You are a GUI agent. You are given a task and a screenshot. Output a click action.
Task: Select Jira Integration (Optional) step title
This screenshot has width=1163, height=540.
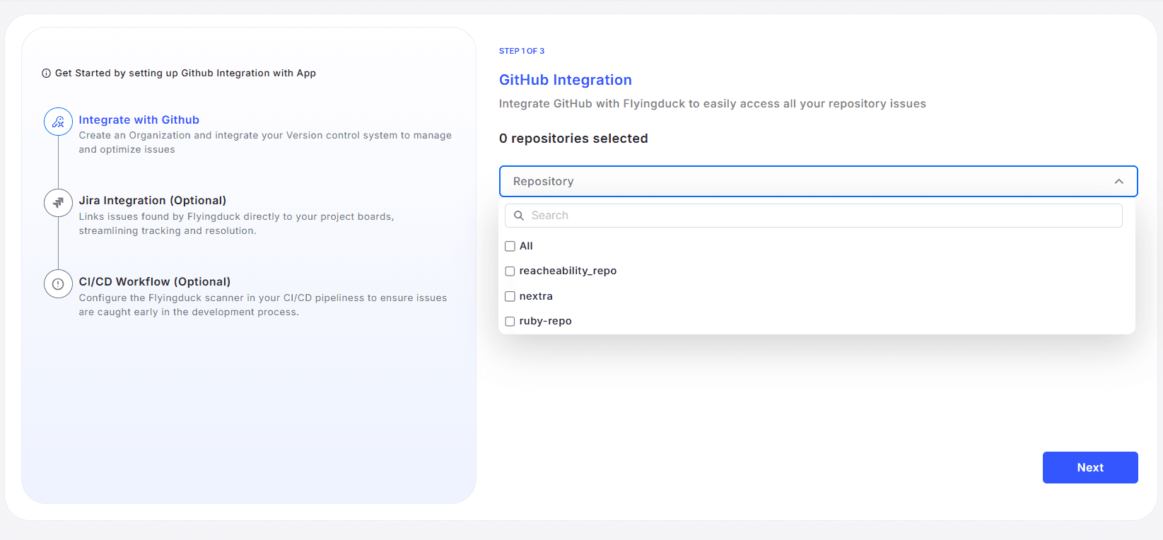tap(153, 201)
